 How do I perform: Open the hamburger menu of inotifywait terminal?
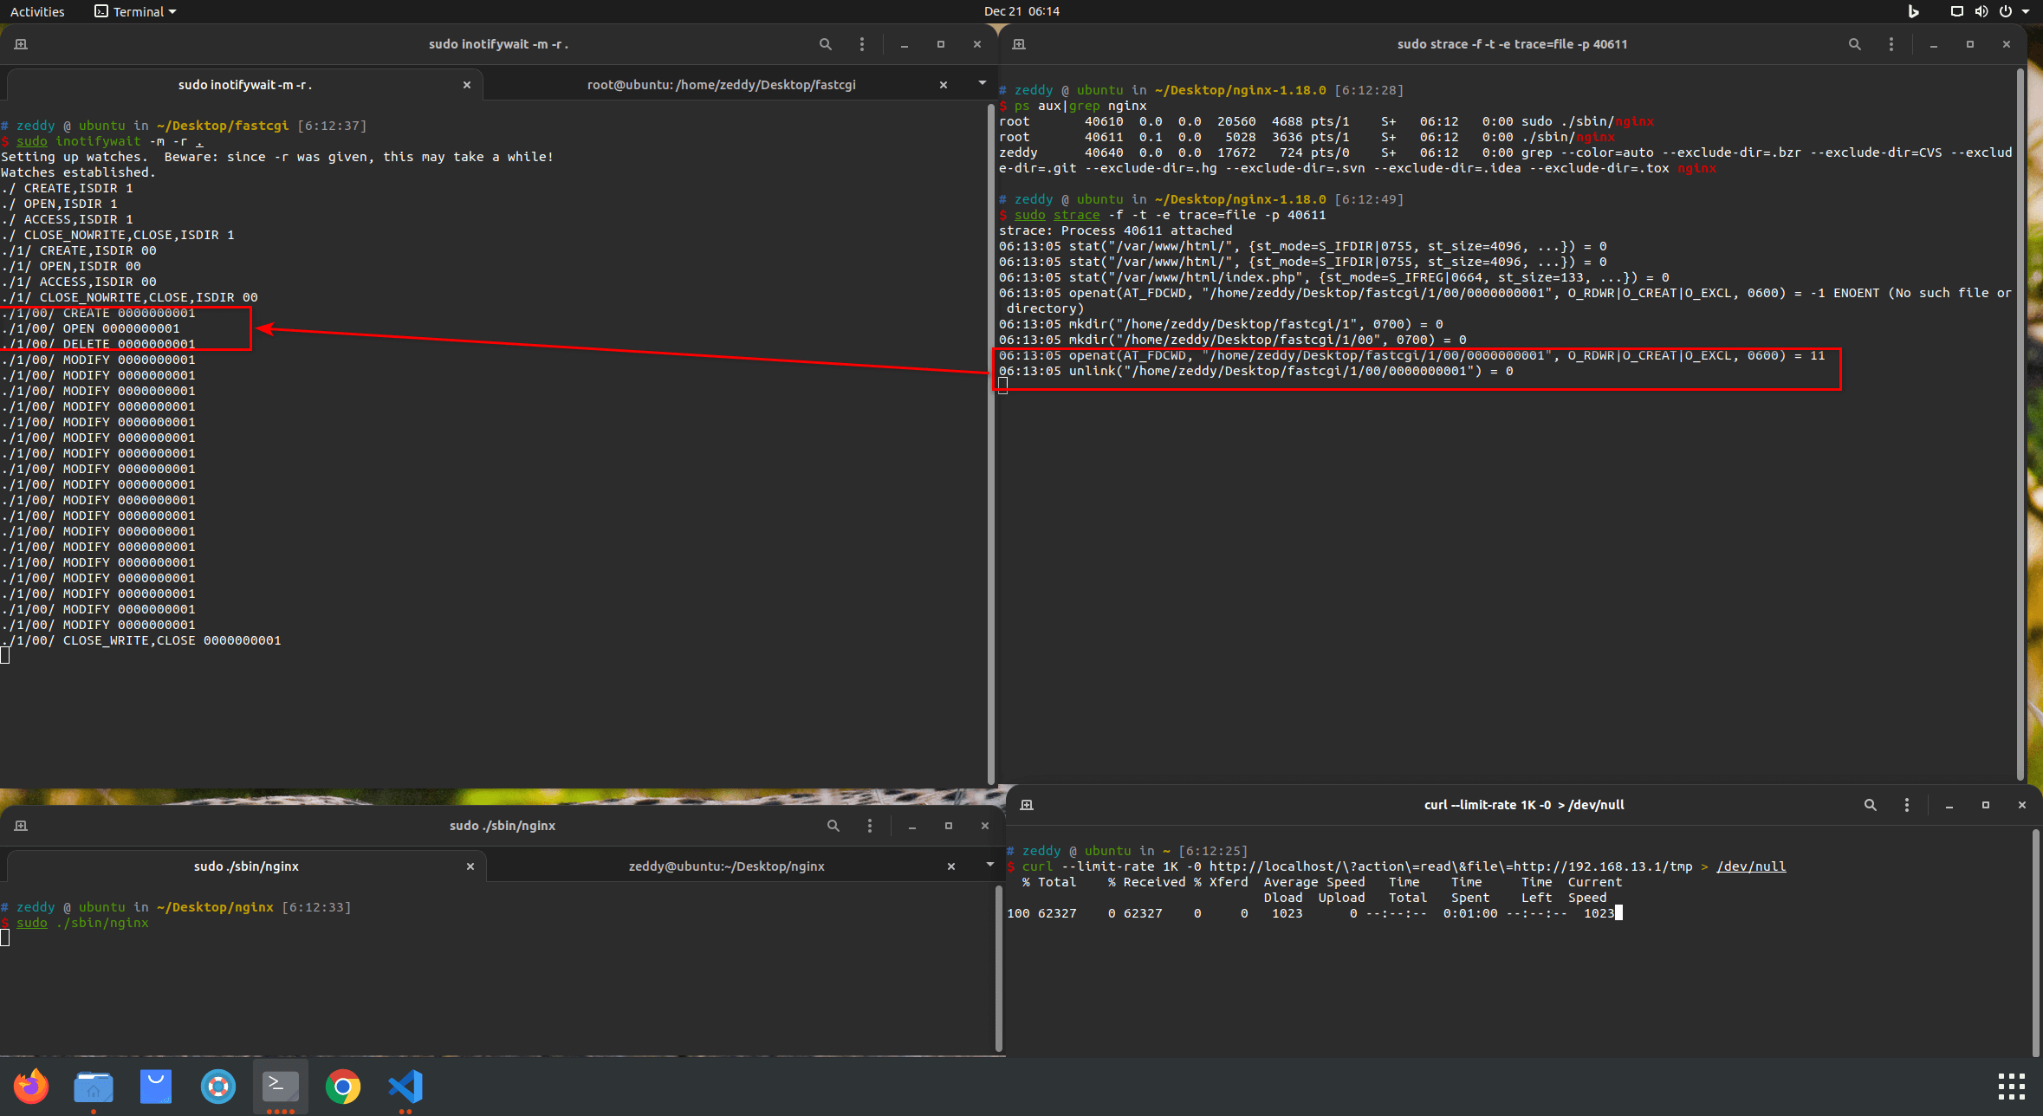(x=861, y=44)
